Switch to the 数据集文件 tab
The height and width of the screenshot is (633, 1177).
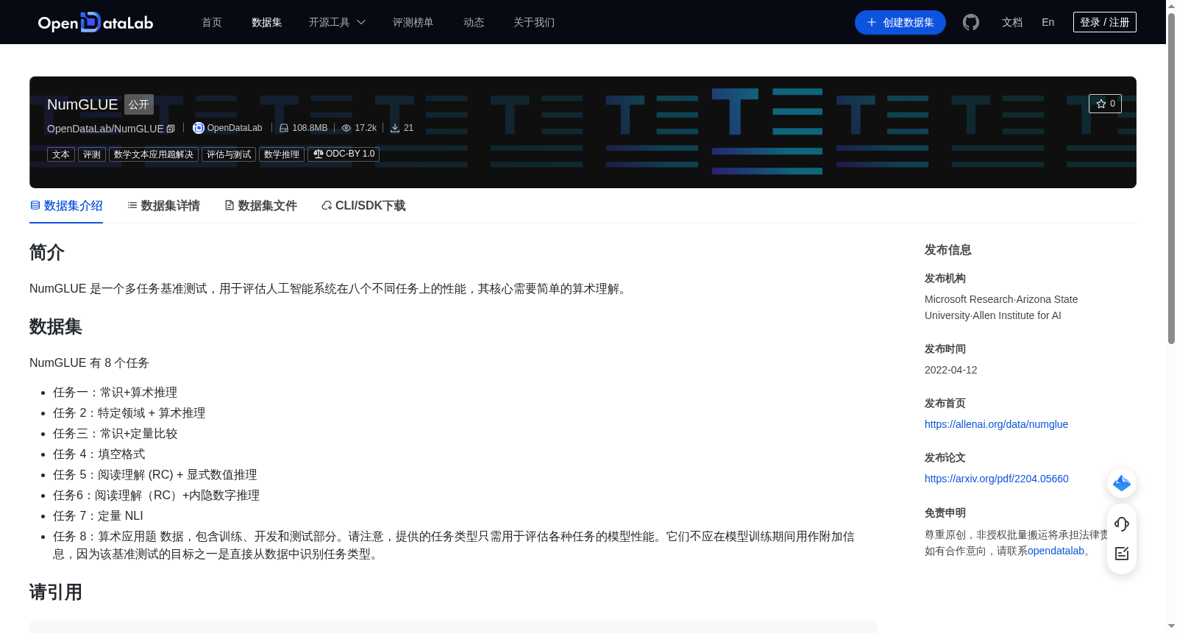click(x=260, y=206)
